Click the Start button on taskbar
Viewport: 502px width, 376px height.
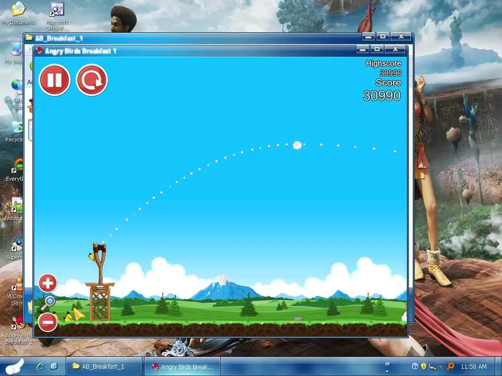[x=14, y=367]
